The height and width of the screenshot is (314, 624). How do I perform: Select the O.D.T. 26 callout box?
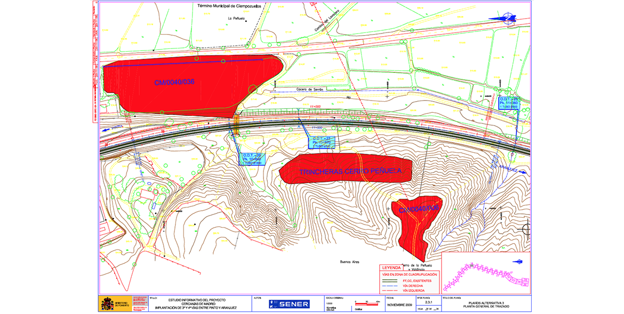click(249, 159)
